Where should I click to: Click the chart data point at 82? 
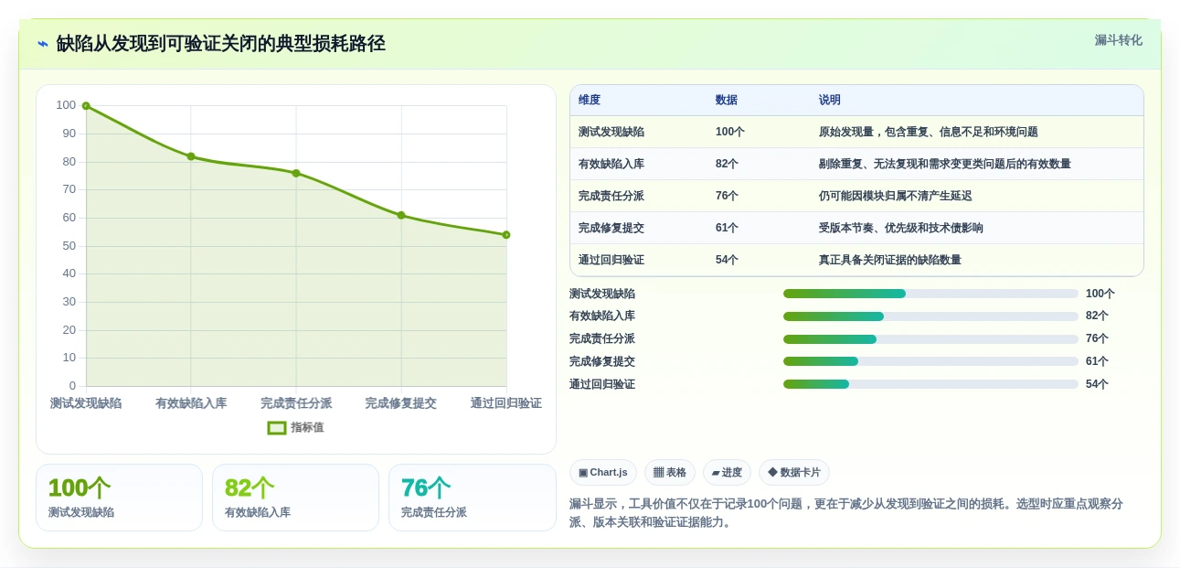[191, 156]
